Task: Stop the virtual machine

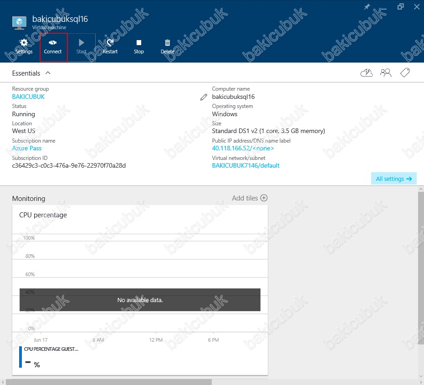Action: click(x=139, y=46)
